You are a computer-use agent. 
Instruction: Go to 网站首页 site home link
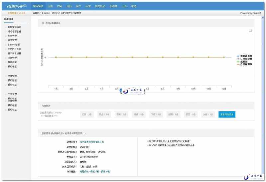(x=77, y=13)
